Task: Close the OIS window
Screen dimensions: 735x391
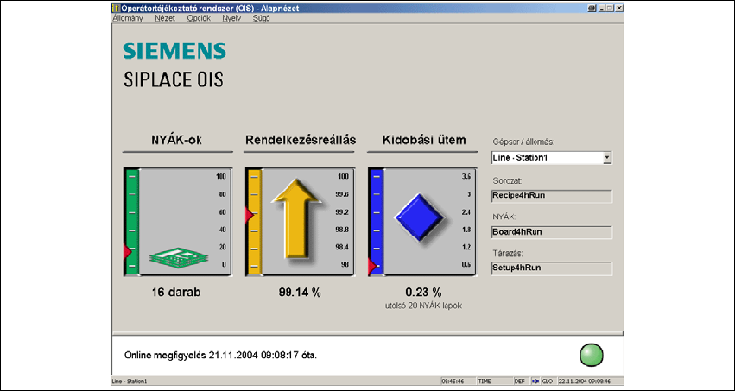Action: tap(619, 8)
